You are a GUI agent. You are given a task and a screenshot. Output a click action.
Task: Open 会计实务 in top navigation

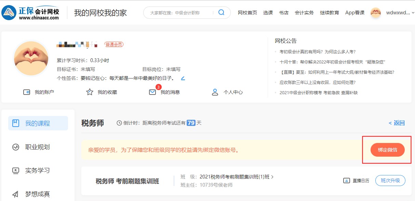[304, 13]
